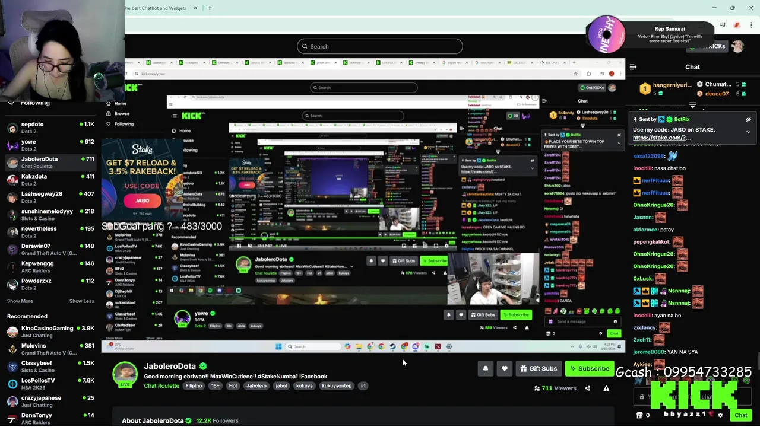The height and width of the screenshot is (427, 760).
Task: Select the Filipino tag
Action: 194,386
